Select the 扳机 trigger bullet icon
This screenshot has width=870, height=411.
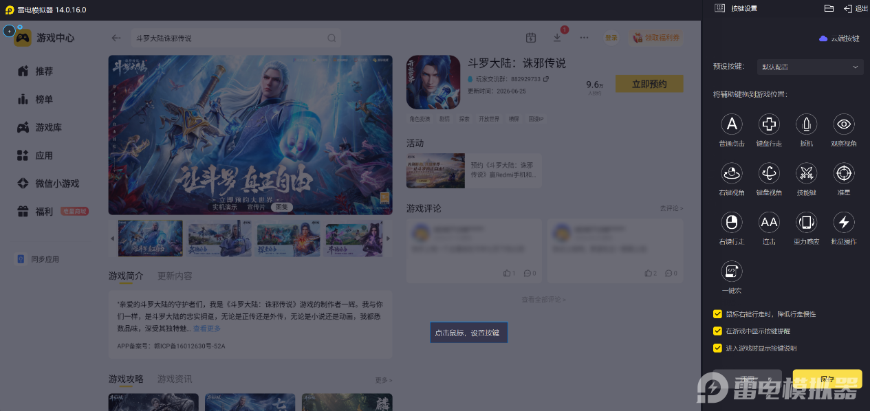point(806,124)
